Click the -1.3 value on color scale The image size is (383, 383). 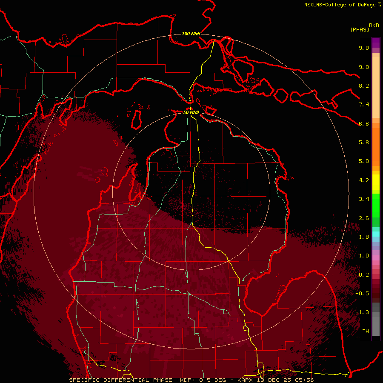click(x=362, y=312)
